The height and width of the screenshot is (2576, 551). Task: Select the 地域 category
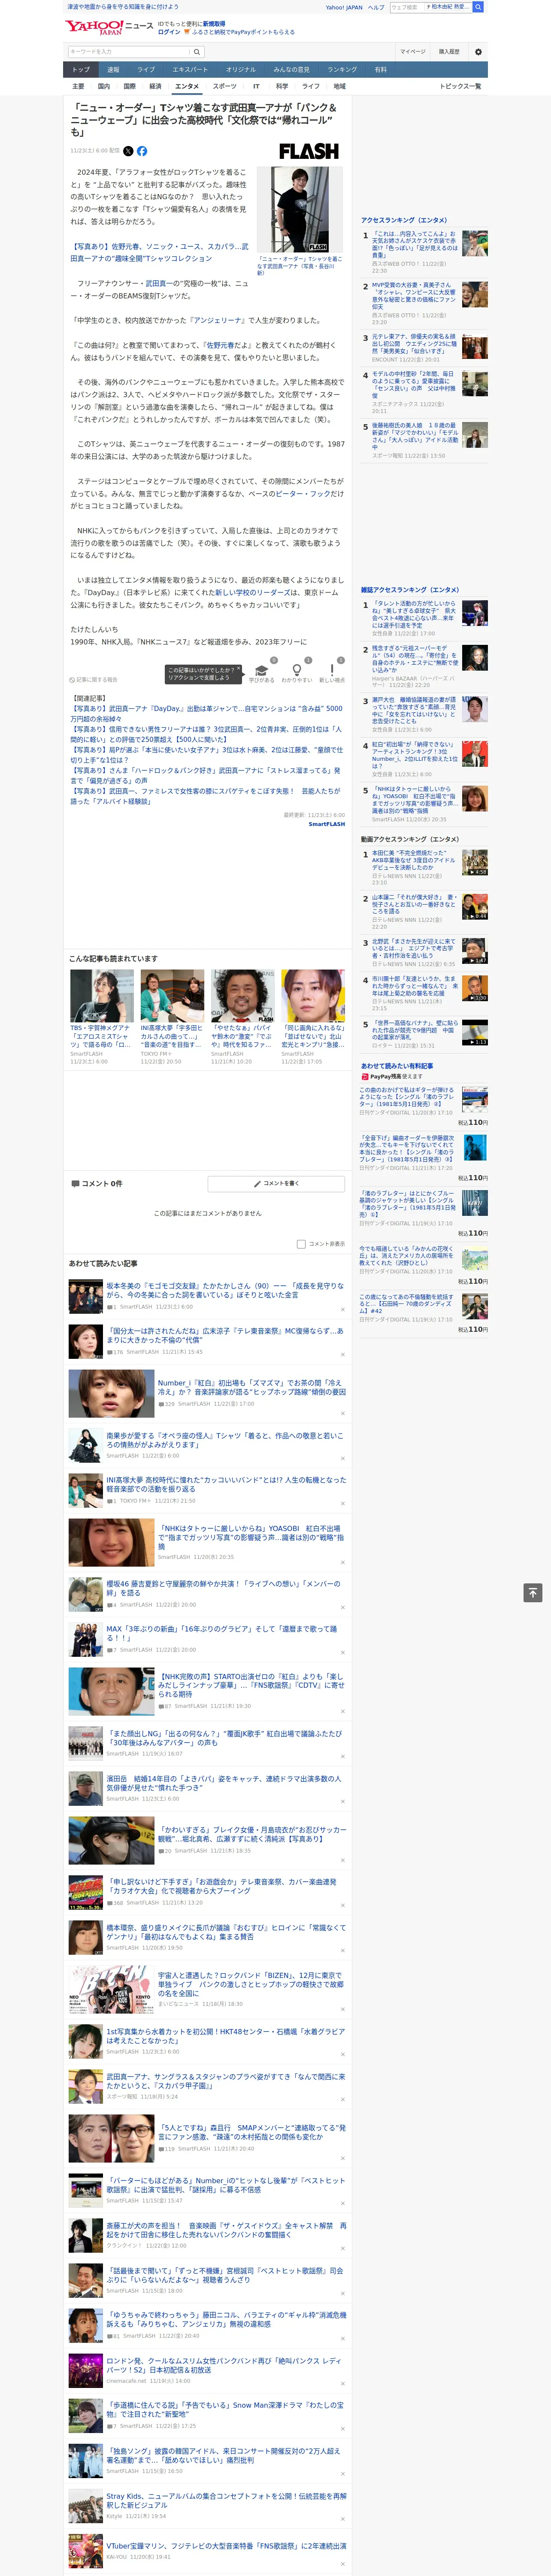click(x=340, y=86)
